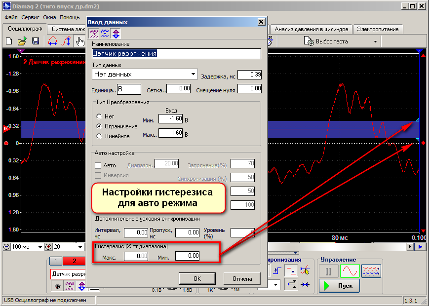Toggle the disabled 'Инверсия' checkbox
Image resolution: width=429 pixels, height=306 pixels.
coord(98,175)
